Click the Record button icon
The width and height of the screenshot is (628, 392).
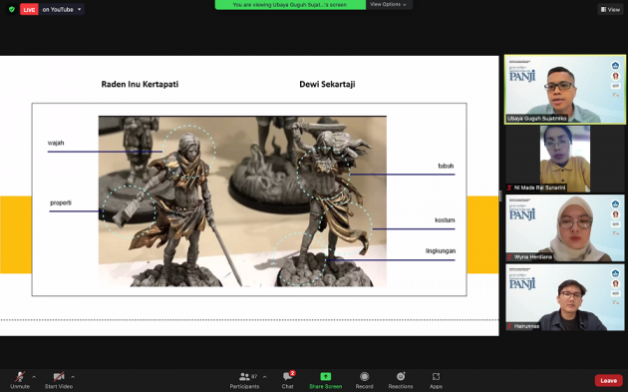[364, 376]
